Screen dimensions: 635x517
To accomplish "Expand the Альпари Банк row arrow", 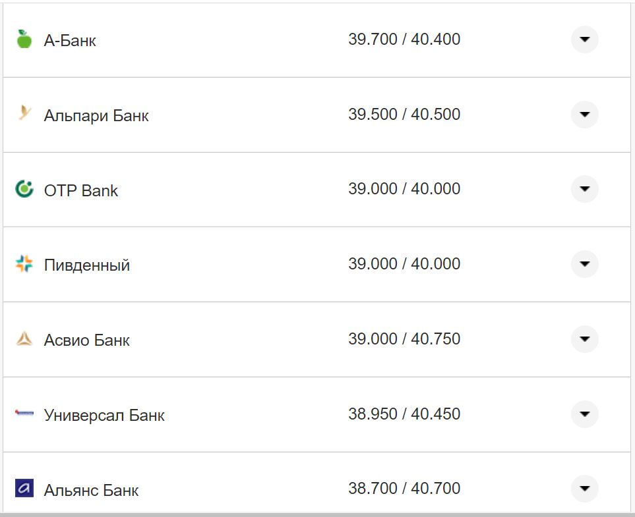I will coord(584,115).
